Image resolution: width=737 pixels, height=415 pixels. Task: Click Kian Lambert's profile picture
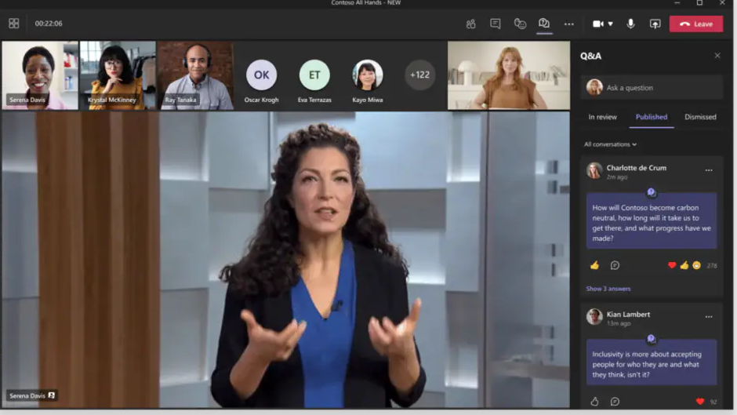[x=594, y=317]
